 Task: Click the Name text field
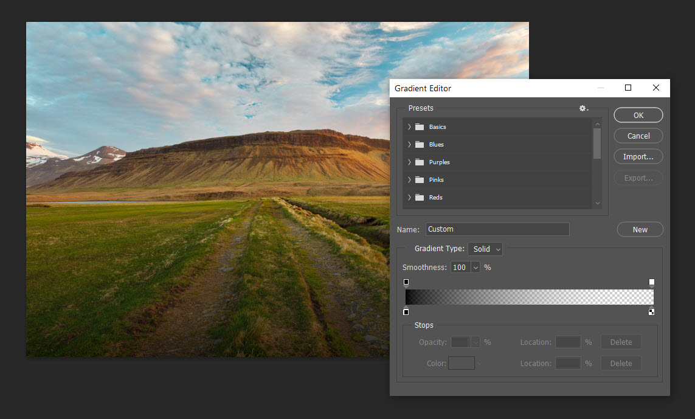pyautogui.click(x=497, y=229)
